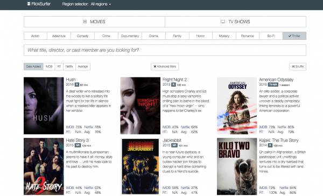
Task: Shuffle the results list
Action: [x=298, y=67]
